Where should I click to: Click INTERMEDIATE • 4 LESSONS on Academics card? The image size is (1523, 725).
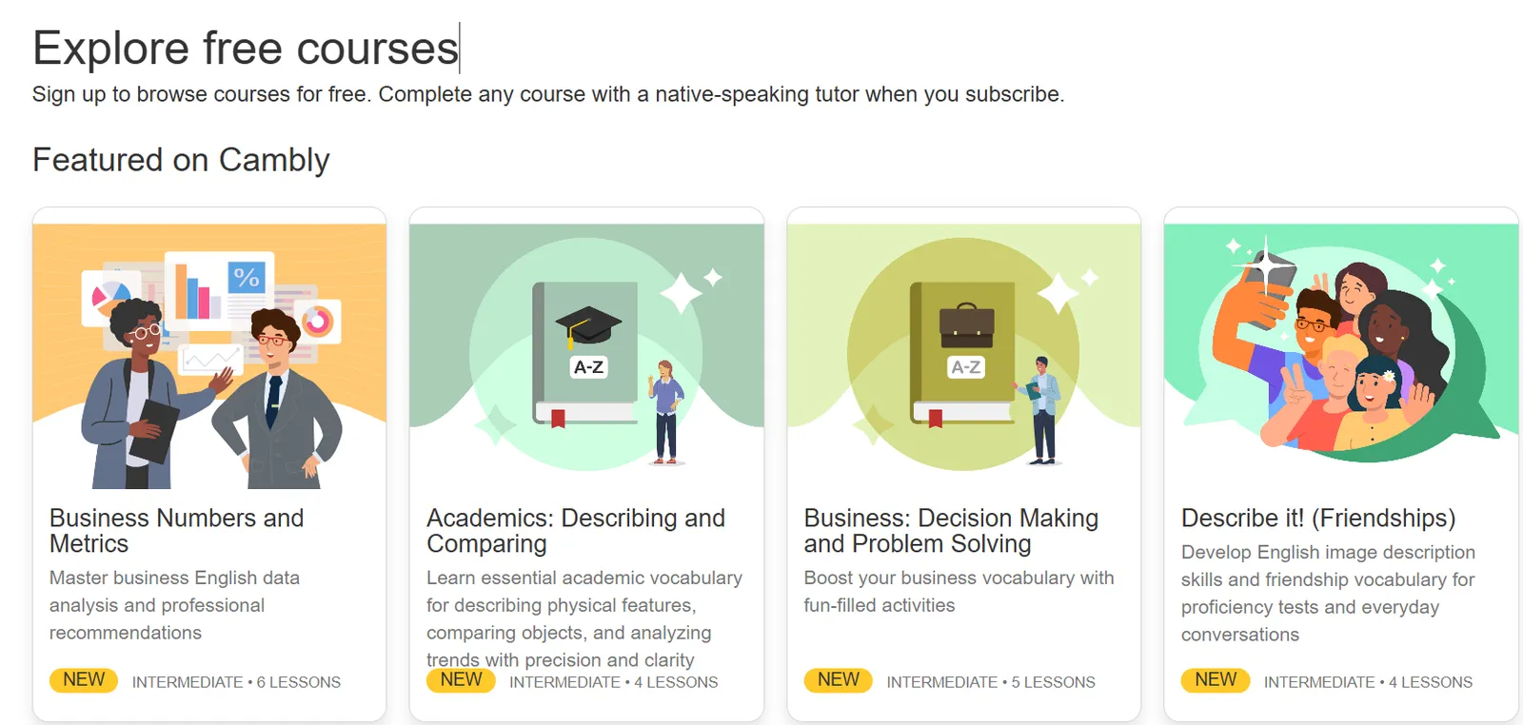612,681
